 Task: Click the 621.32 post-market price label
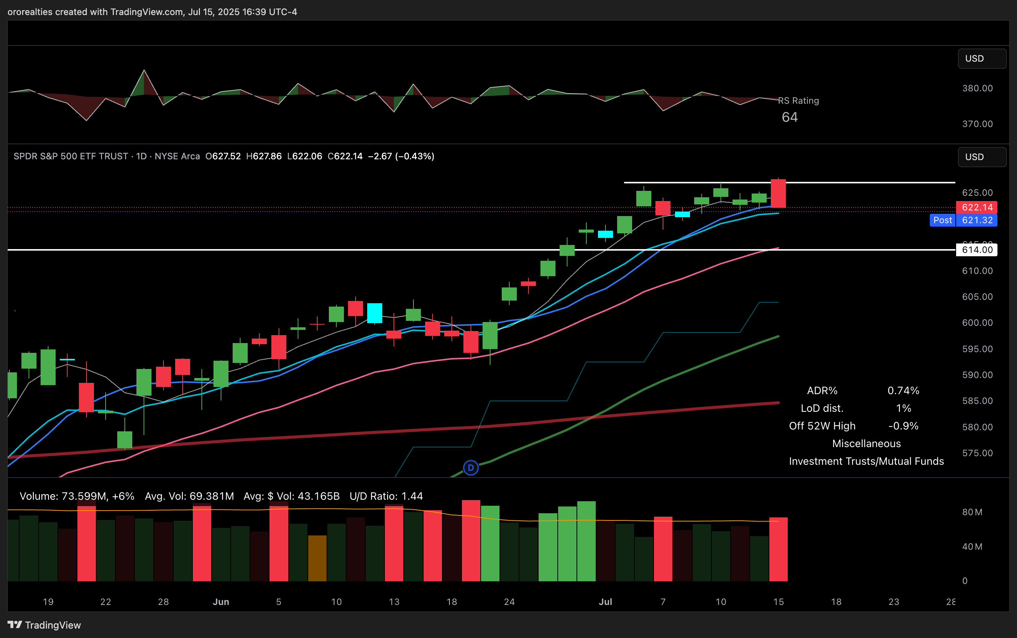pyautogui.click(x=976, y=220)
